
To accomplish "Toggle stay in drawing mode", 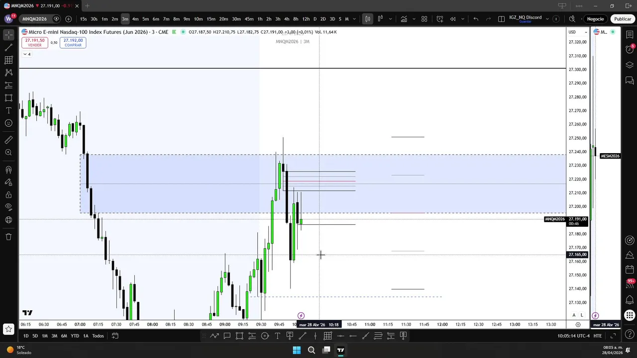I will [x=8, y=182].
